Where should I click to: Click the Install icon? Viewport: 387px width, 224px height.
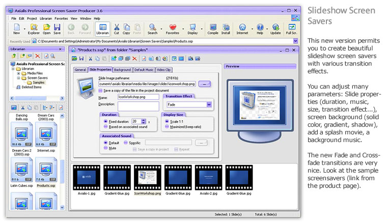[226, 29]
